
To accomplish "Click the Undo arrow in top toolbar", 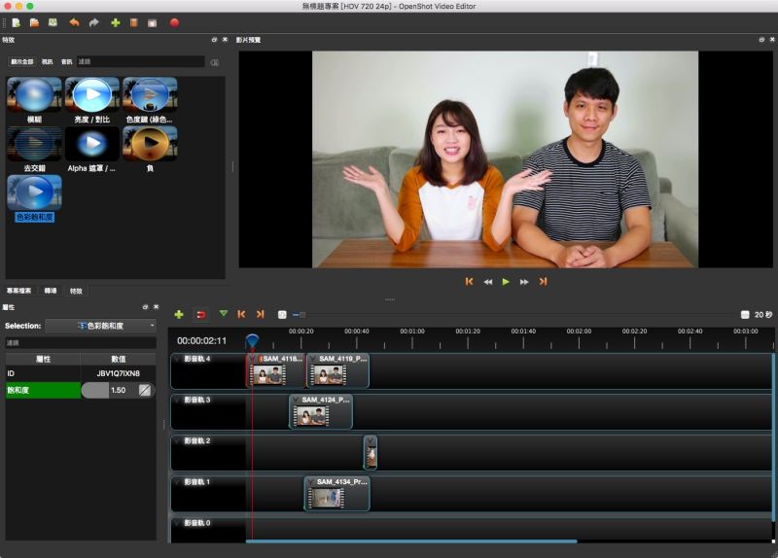I will [x=74, y=22].
